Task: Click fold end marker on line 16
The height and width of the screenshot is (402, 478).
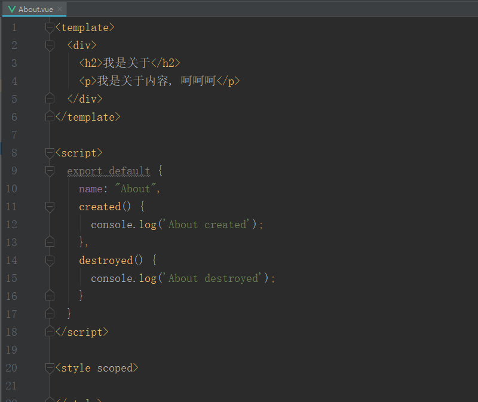Action: coord(50,296)
